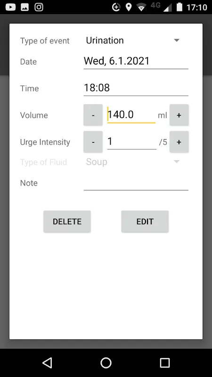Viewport: 212px width, 377px height.
Task: Expand the Urination dropdown arrow
Action: click(x=177, y=41)
